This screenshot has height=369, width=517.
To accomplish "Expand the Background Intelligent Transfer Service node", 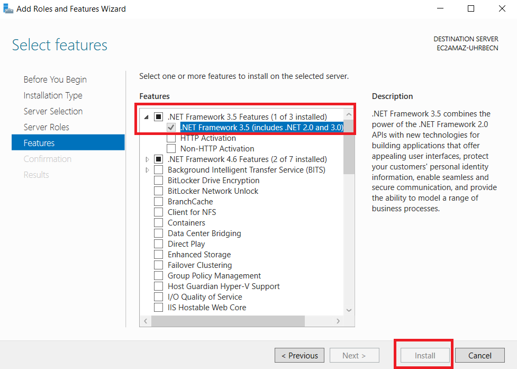I will point(147,170).
